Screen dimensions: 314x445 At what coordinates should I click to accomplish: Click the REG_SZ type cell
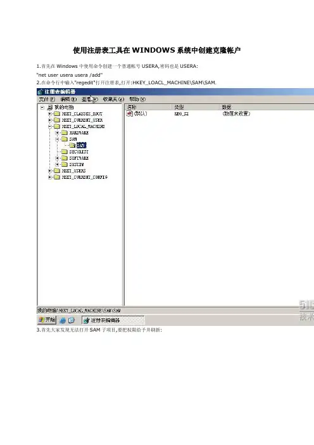tap(181, 114)
